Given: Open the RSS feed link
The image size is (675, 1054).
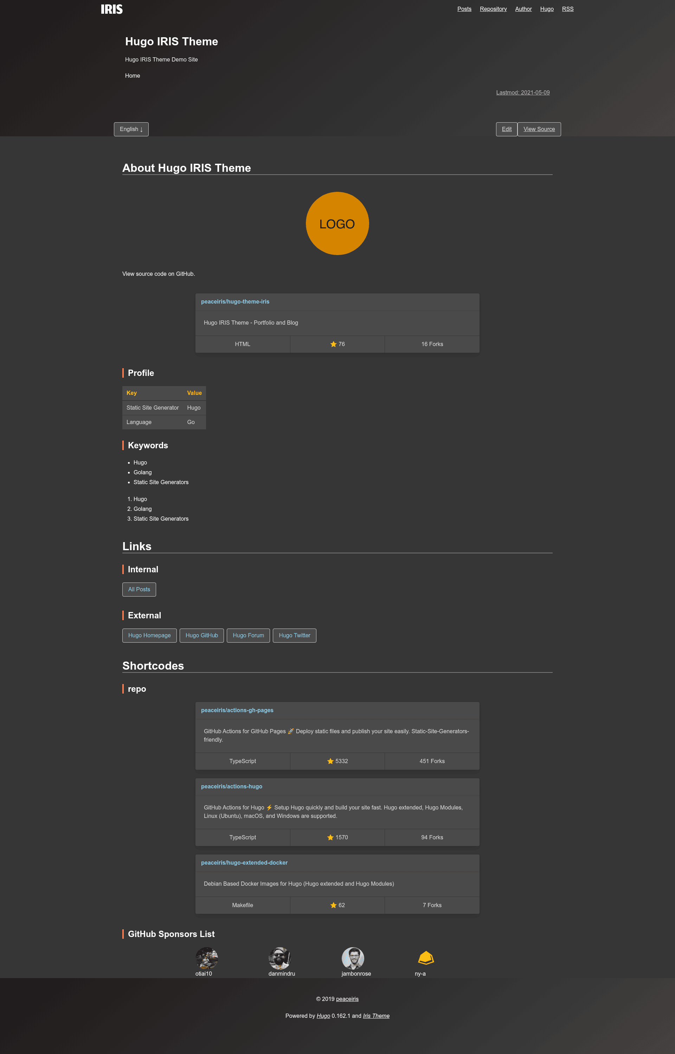Looking at the screenshot, I should tap(568, 9).
